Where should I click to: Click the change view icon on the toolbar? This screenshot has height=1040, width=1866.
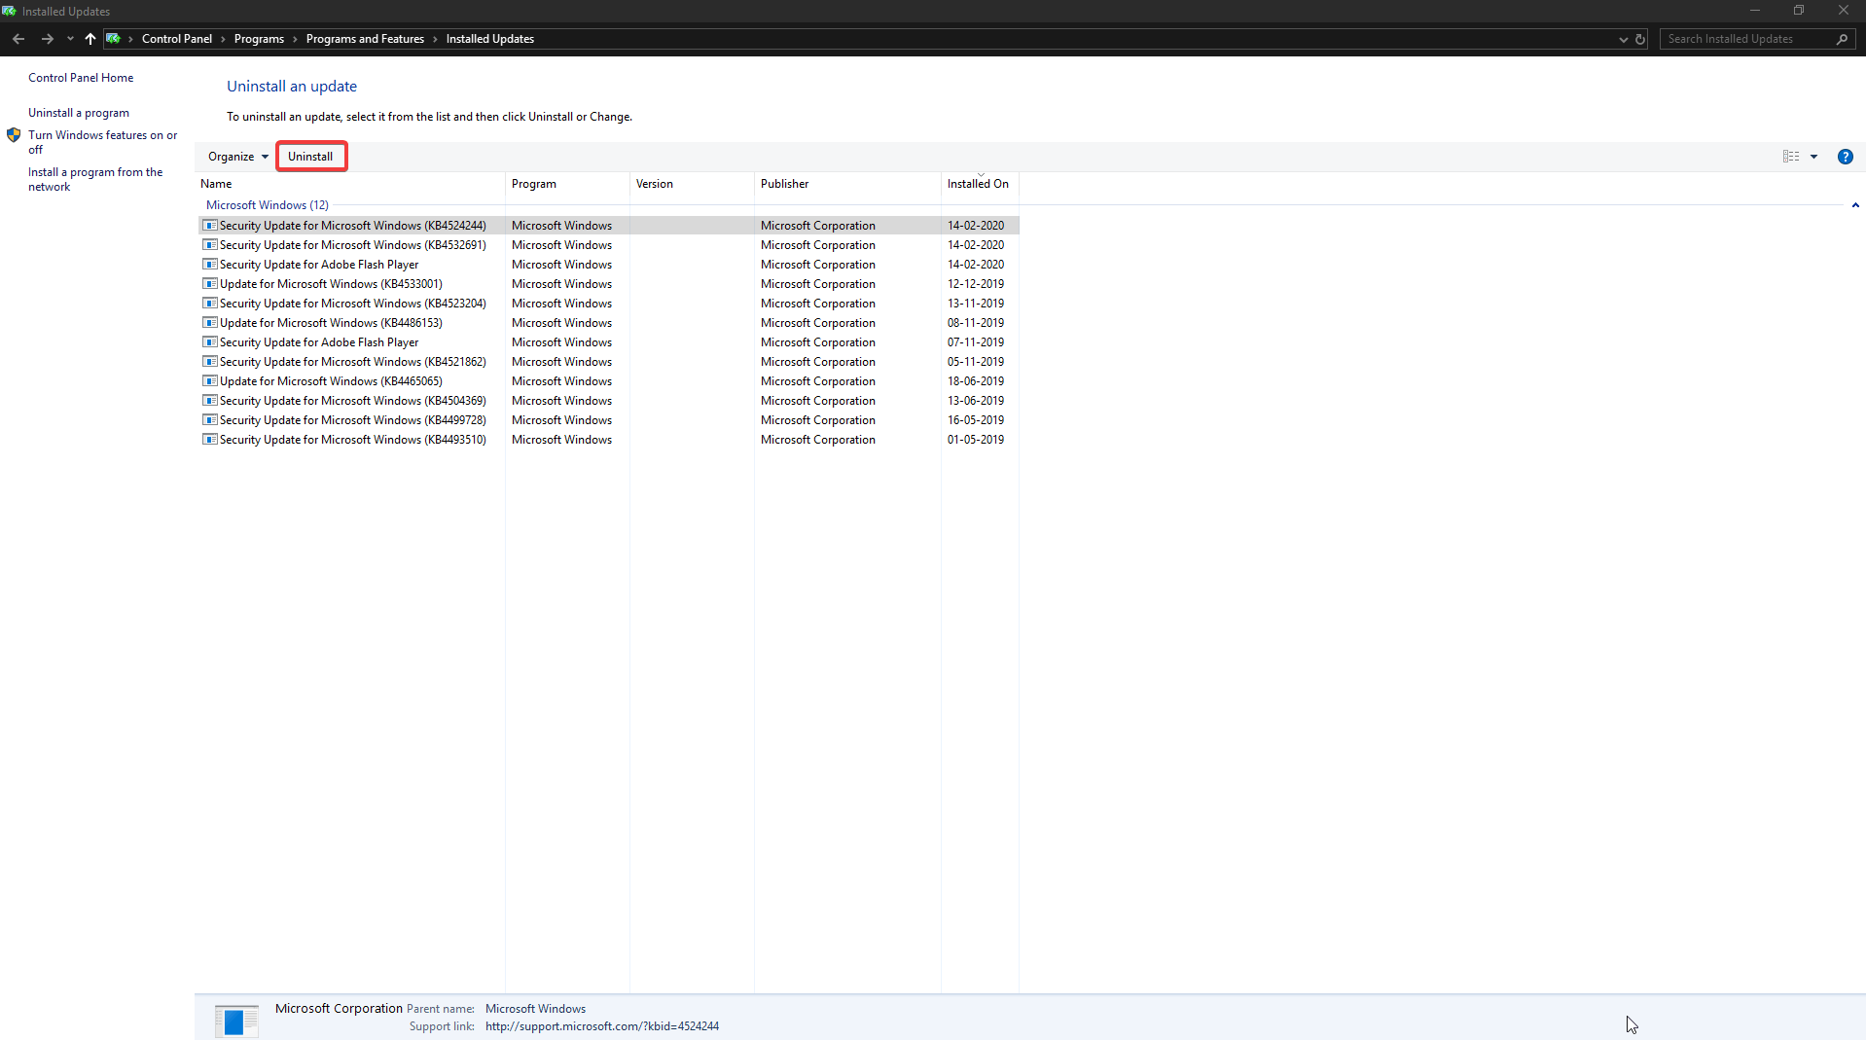tap(1791, 157)
